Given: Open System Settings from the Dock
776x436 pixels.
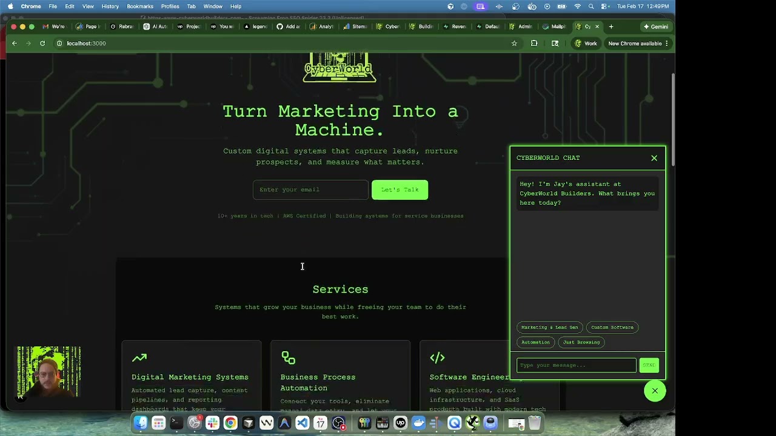Looking at the screenshot, I should (x=194, y=423).
